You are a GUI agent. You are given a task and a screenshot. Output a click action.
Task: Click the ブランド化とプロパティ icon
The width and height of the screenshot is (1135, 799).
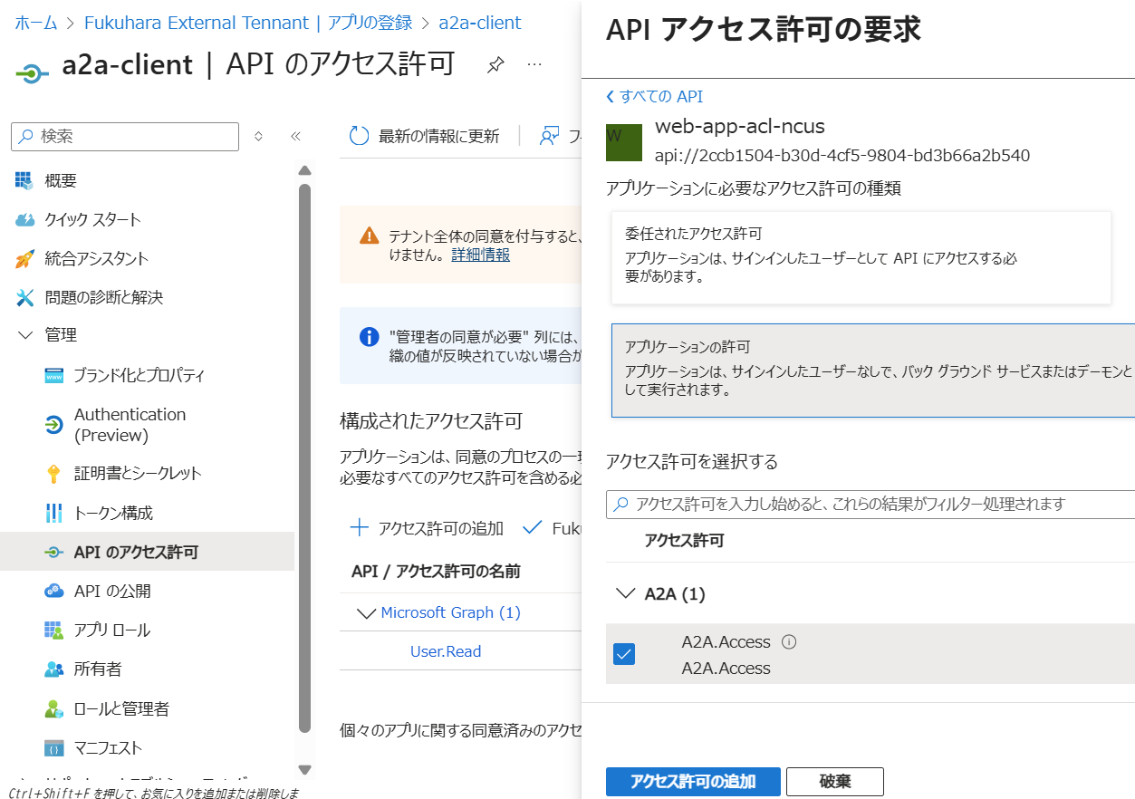click(x=53, y=375)
